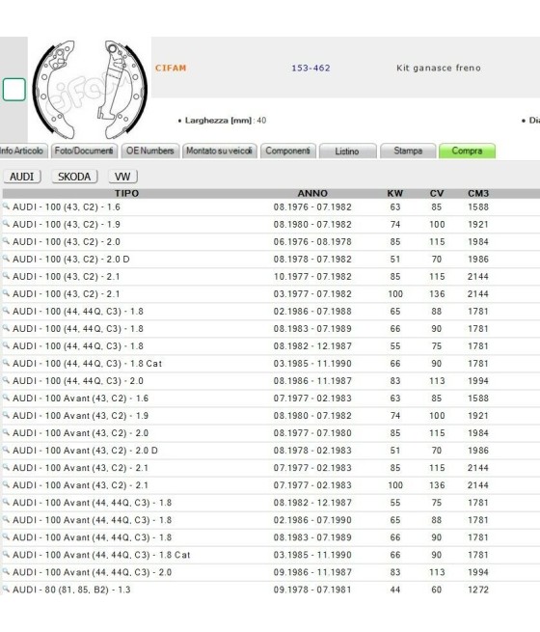Select row text AUDI - 100 (43, C2) - 1.6
This screenshot has width=540, height=632.
pyautogui.click(x=67, y=207)
